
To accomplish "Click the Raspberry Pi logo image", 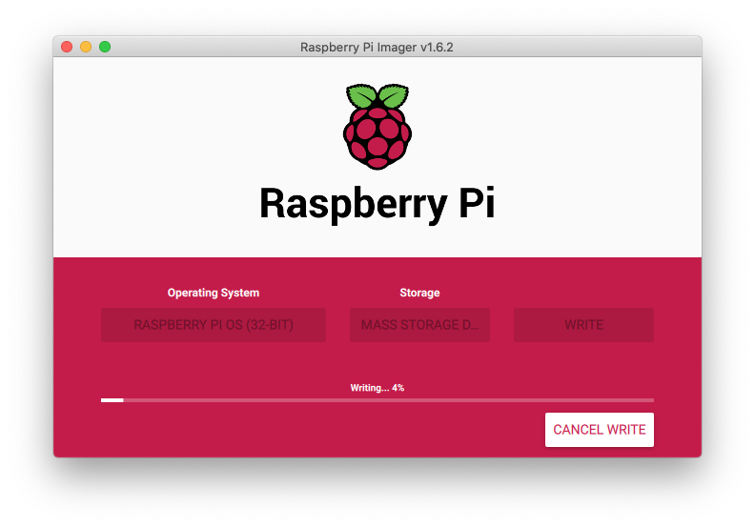I will [377, 127].
